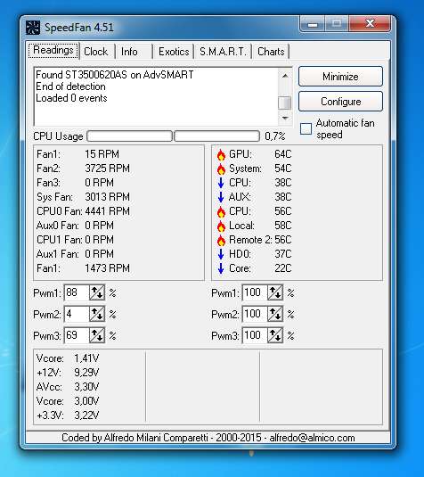
Task: Click the log scroll down arrow
Action: click(285, 118)
